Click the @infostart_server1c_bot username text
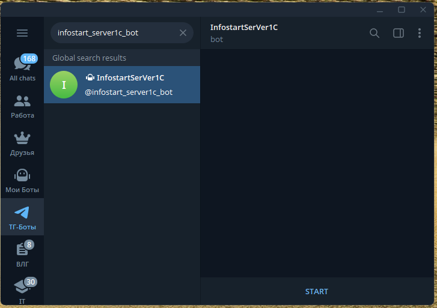Screen dimensions: 437x308 point(129,92)
